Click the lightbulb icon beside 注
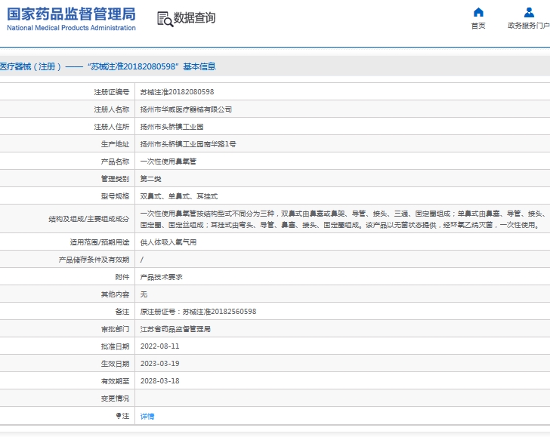550x437 pixels. coord(119,416)
